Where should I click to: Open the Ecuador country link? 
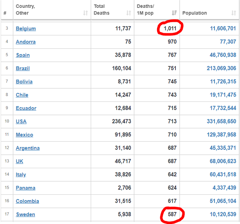(x=26, y=108)
